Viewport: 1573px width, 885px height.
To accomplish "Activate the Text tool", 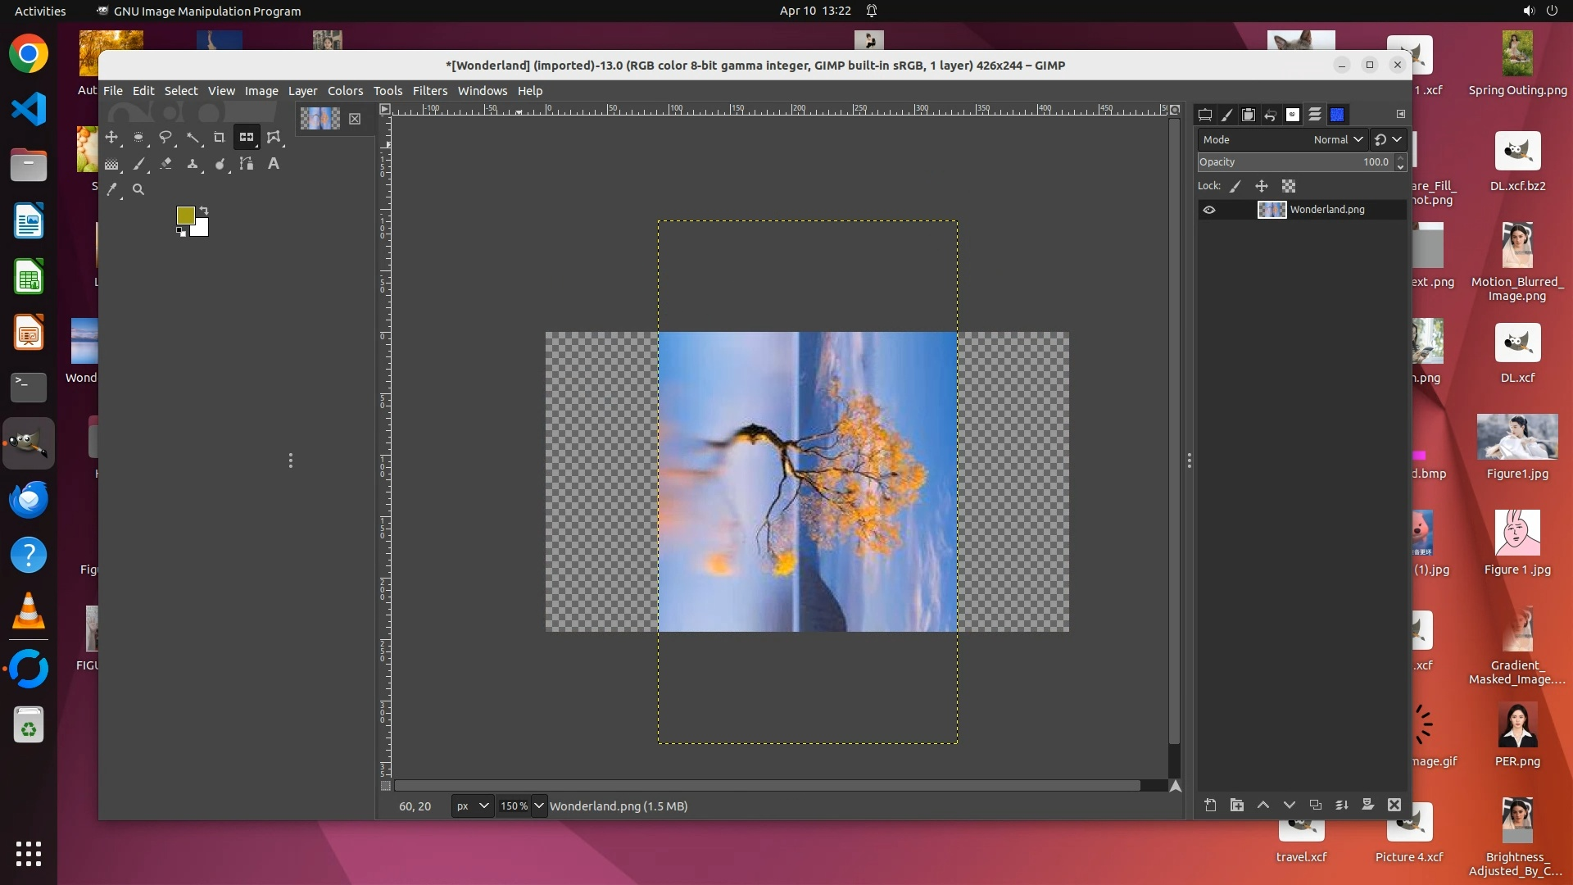I will pyautogui.click(x=274, y=164).
